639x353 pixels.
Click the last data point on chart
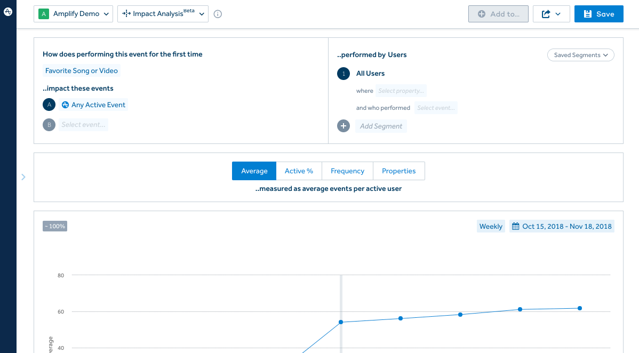pyautogui.click(x=580, y=308)
